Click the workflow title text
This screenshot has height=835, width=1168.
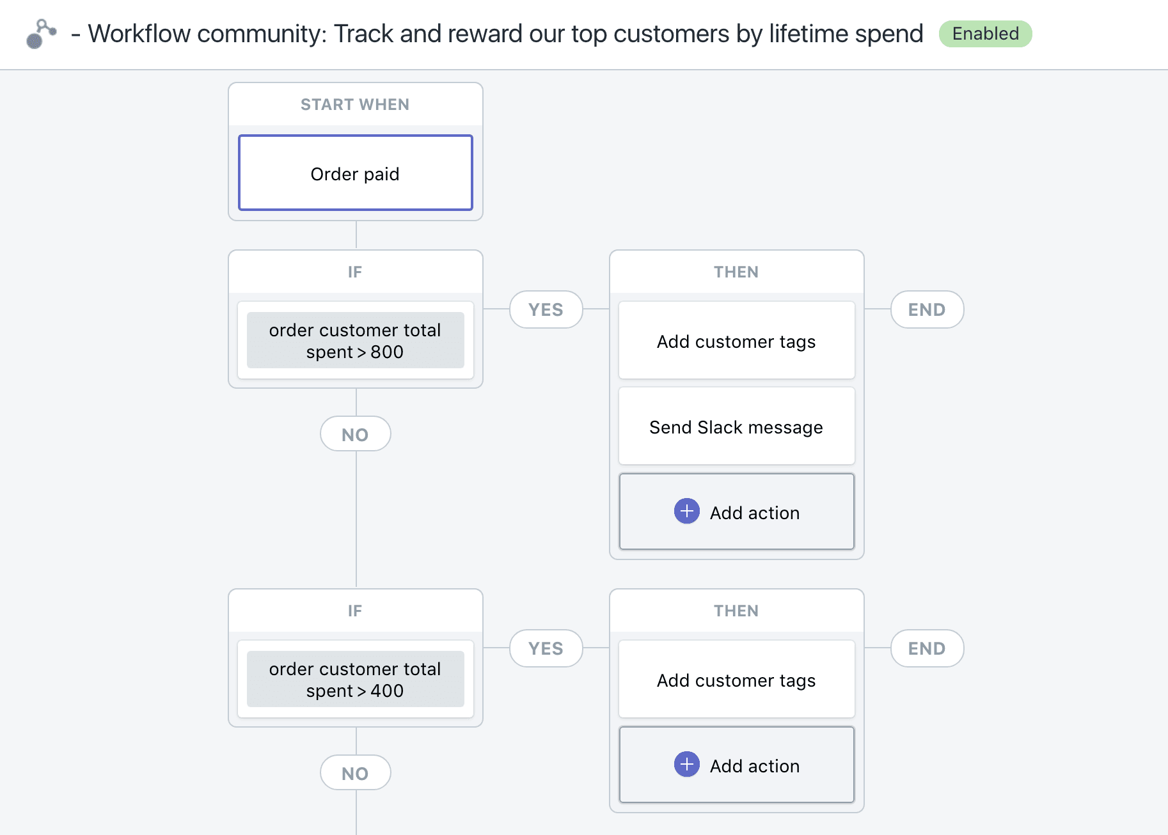pyautogui.click(x=498, y=34)
